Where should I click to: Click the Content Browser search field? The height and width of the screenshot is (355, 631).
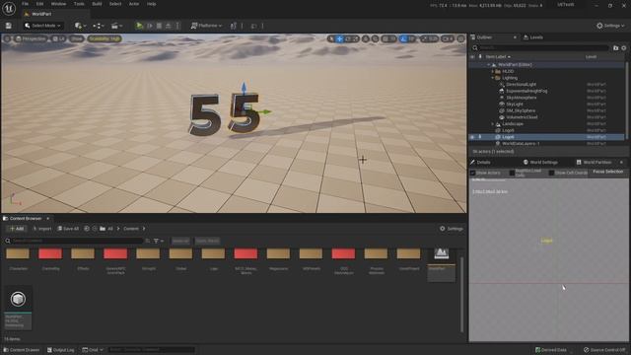pos(77,241)
